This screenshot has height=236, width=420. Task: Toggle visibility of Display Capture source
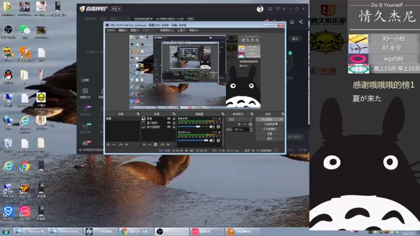pos(169,127)
